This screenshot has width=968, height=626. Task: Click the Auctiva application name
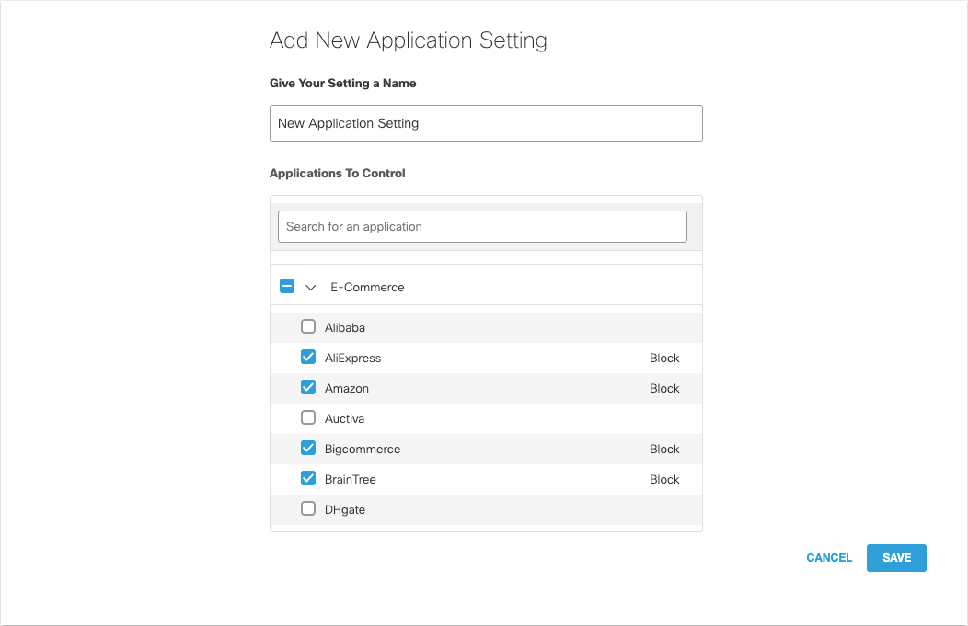click(344, 419)
